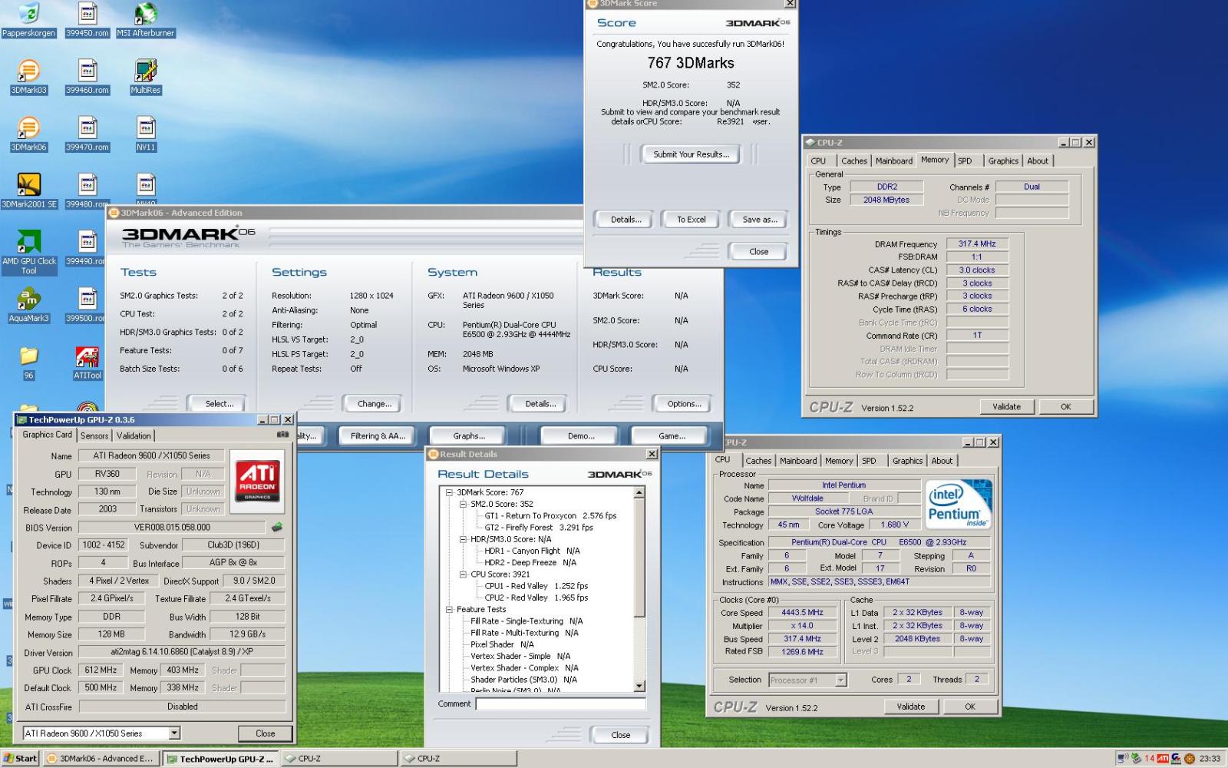Click the wireless network tray icon
This screenshot has width=1228, height=768.
coord(1123,758)
